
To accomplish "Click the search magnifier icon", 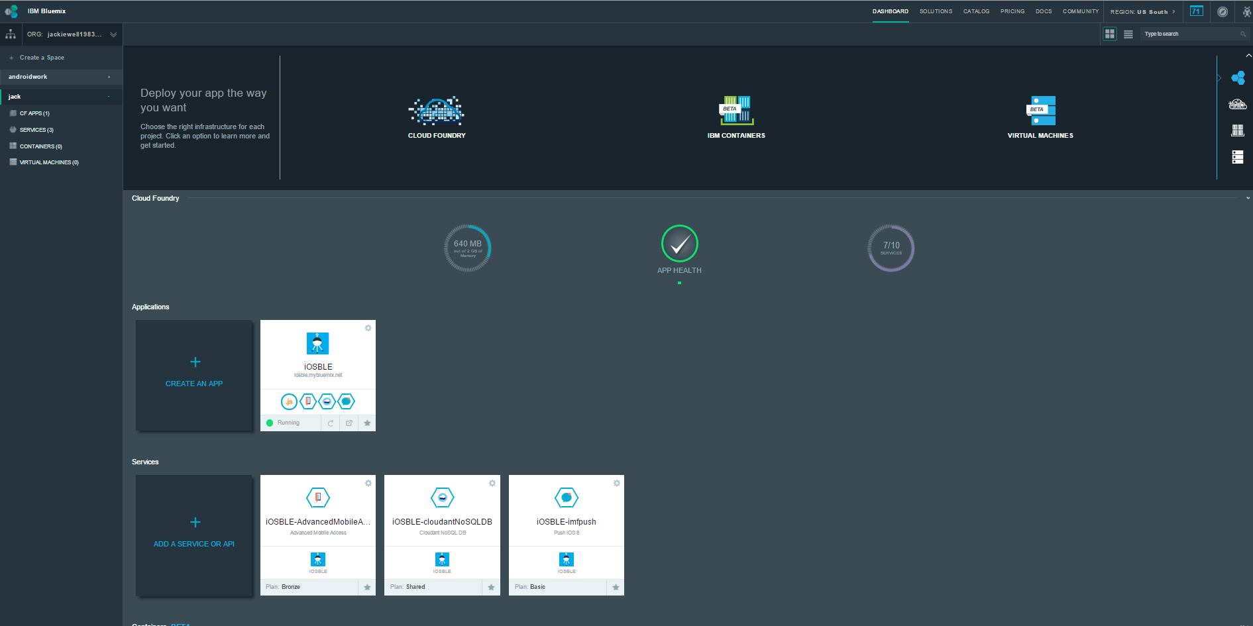I will pyautogui.click(x=1243, y=34).
